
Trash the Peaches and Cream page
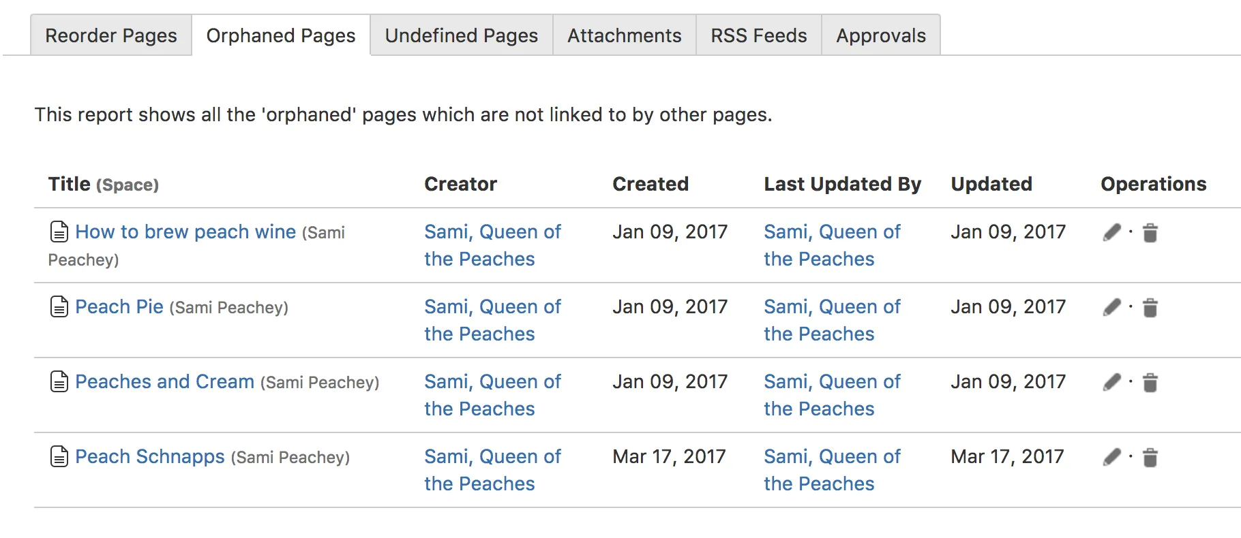point(1150,383)
